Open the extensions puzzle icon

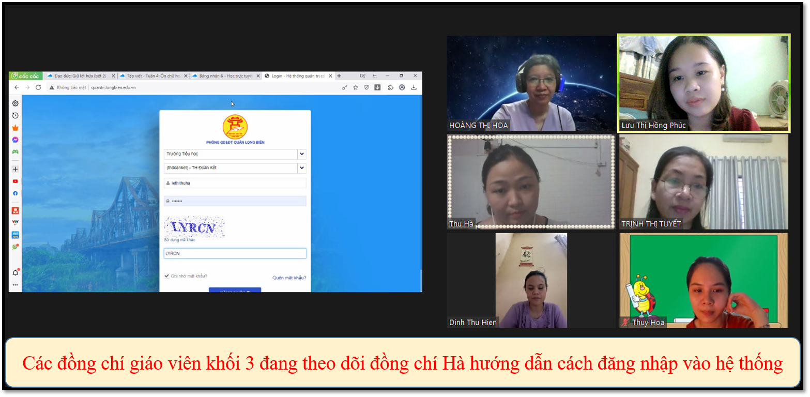(390, 88)
